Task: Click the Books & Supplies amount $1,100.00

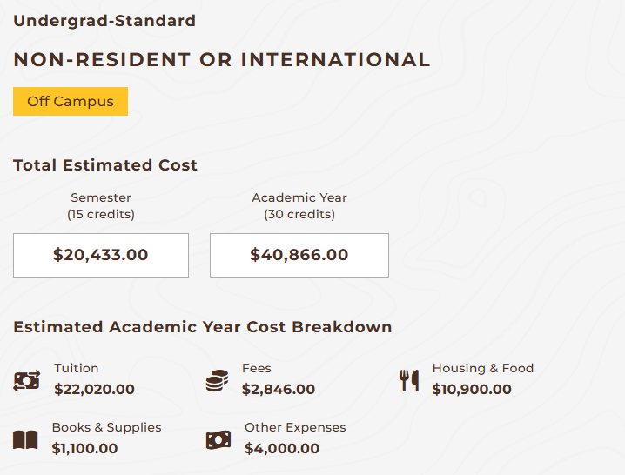Action: click(x=84, y=449)
